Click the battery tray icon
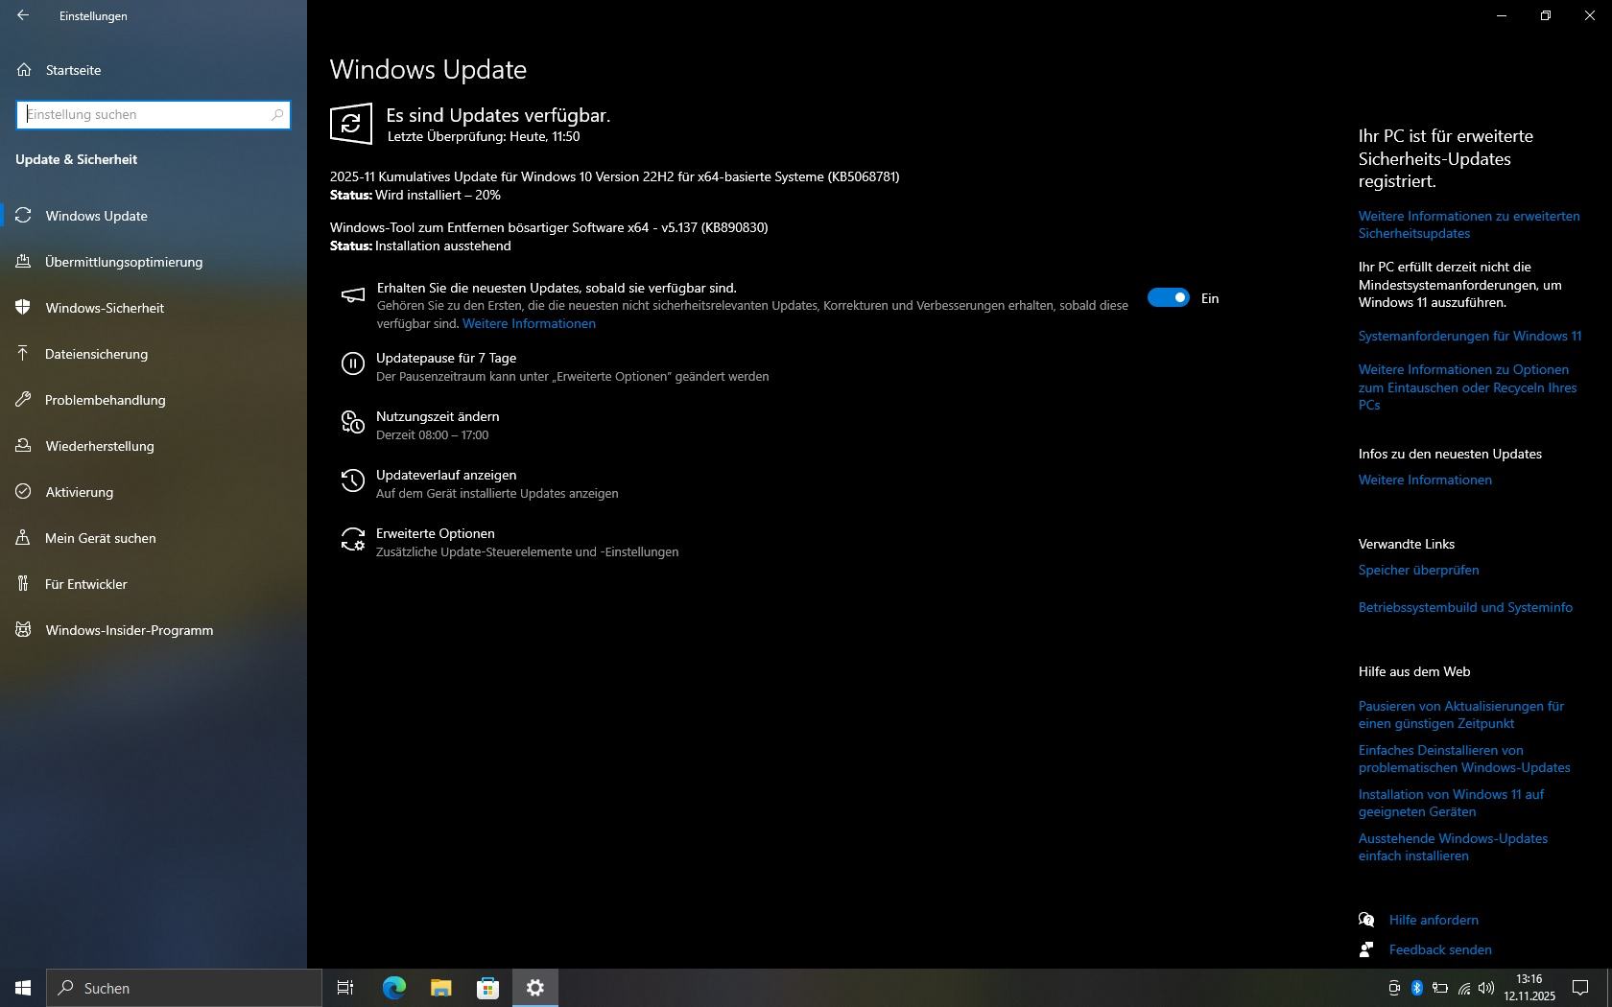Image resolution: width=1612 pixels, height=1007 pixels. (x=1440, y=988)
